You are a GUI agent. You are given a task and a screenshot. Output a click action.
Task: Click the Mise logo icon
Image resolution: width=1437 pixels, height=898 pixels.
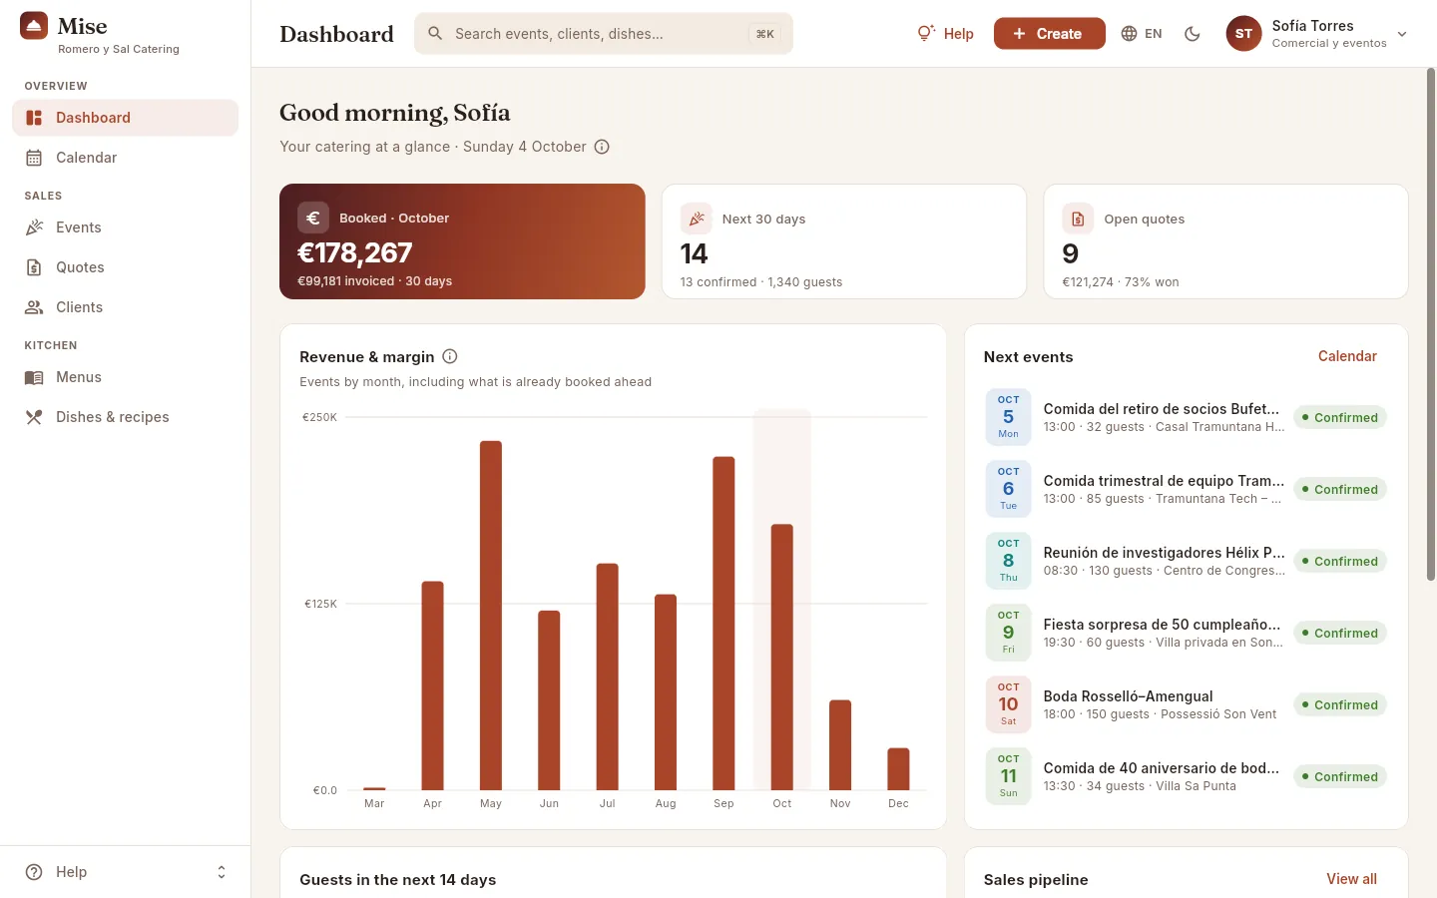pyautogui.click(x=34, y=26)
